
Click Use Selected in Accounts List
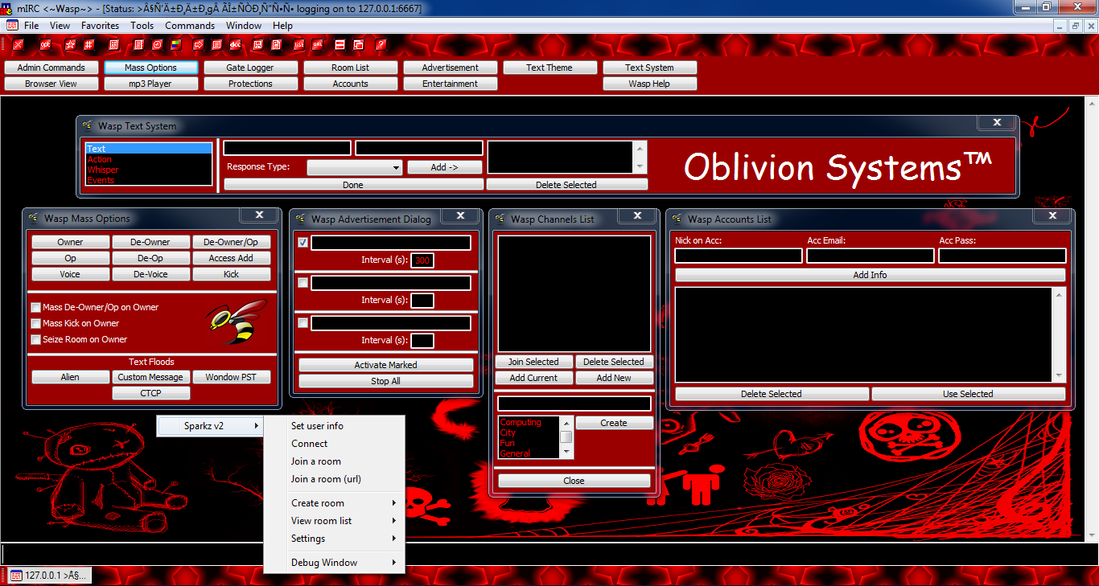[969, 394]
